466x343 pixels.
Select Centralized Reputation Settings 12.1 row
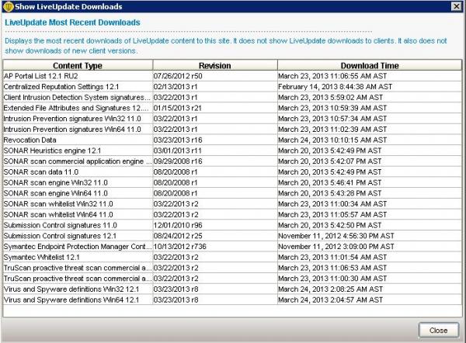click(232, 87)
